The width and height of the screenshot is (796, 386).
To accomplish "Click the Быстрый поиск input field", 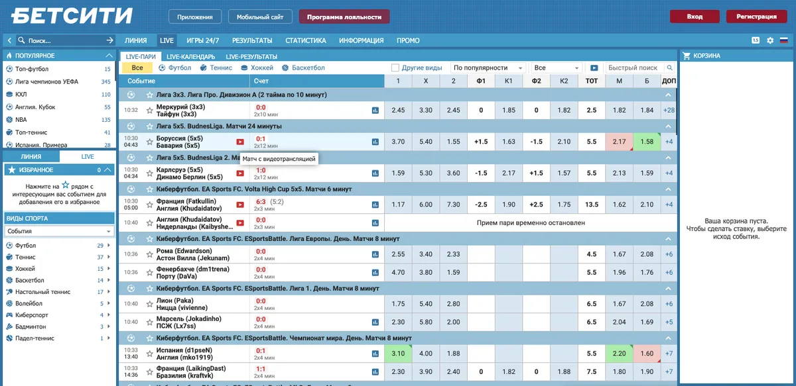I will [x=633, y=68].
